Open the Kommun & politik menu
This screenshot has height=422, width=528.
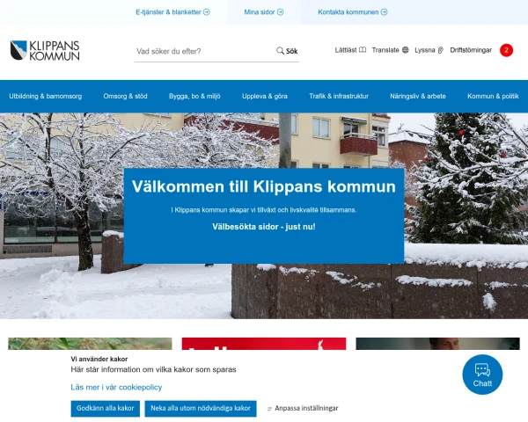tap(493, 96)
